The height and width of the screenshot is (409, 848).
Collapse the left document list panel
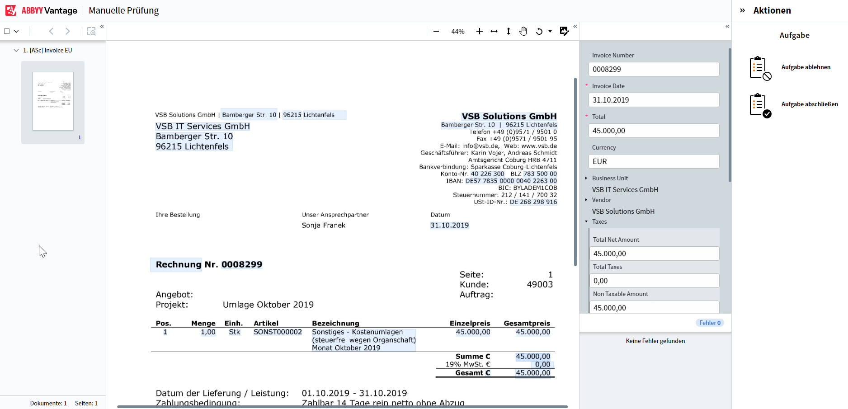click(102, 27)
